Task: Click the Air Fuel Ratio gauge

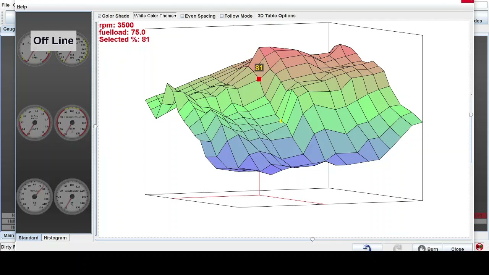Action: (x=34, y=123)
